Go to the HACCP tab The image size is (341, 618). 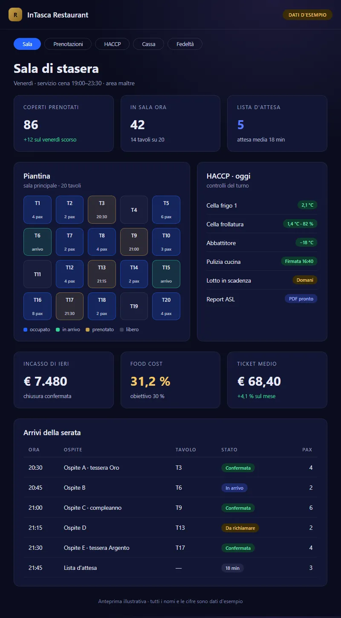113,44
